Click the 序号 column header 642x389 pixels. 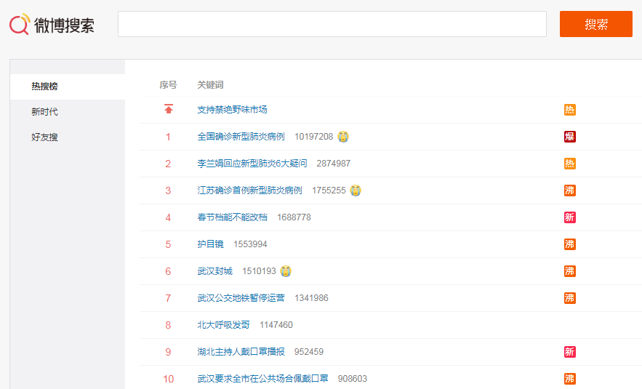point(168,85)
